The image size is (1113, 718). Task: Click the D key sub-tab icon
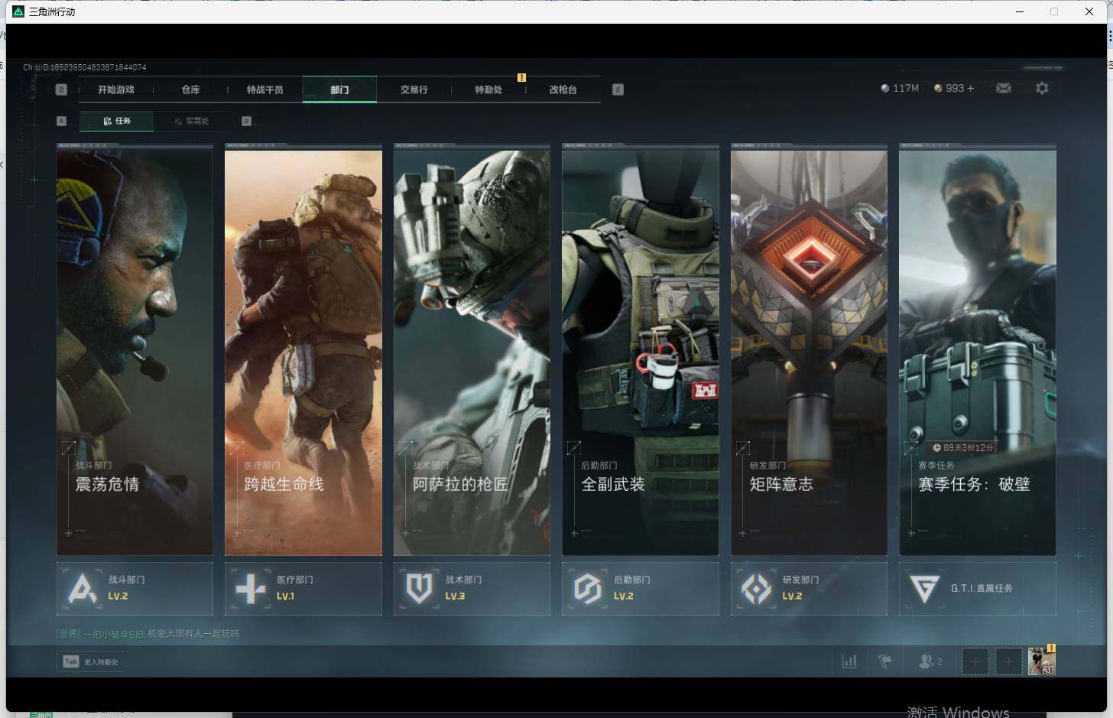[246, 121]
